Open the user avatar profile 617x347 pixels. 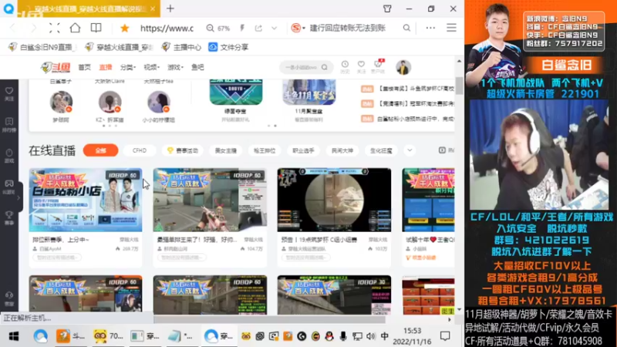tap(403, 67)
